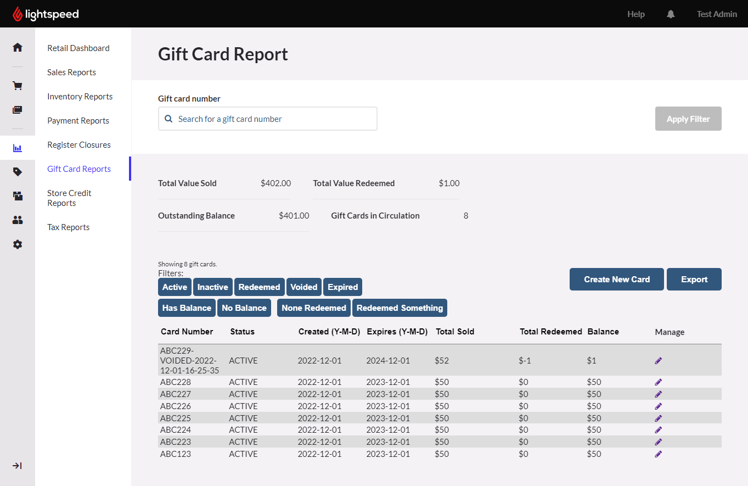This screenshot has width=748, height=486.
Task: Click the Home icon in the left sidebar
Action: tap(18, 47)
